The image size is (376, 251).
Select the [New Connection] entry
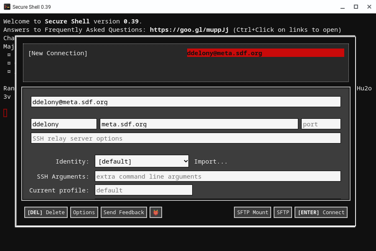[58, 53]
